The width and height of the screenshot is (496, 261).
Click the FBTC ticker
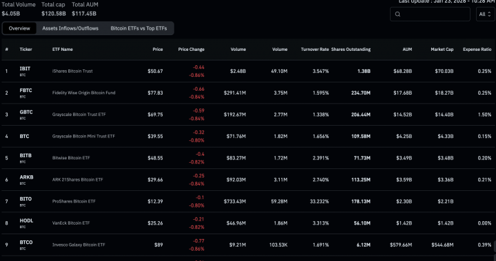click(25, 90)
